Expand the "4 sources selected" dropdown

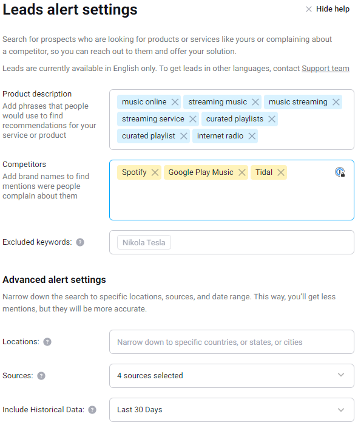pos(232,376)
